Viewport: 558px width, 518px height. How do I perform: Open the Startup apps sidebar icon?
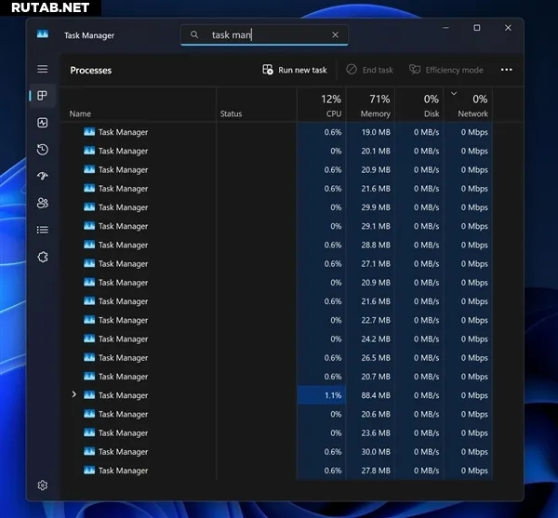[43, 176]
